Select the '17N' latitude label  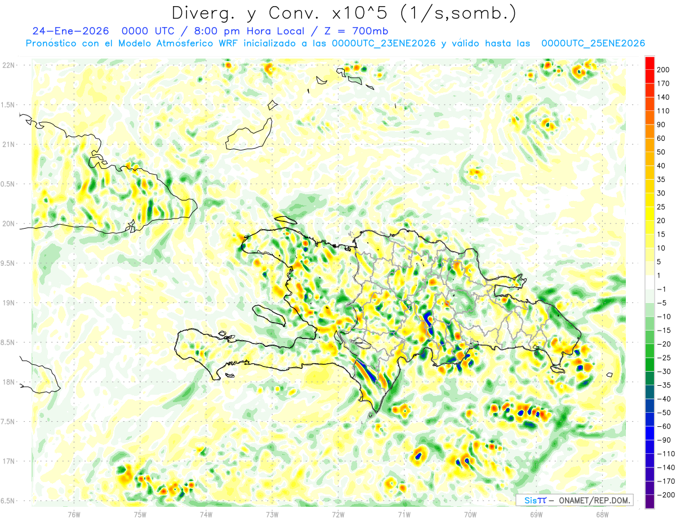(8, 461)
